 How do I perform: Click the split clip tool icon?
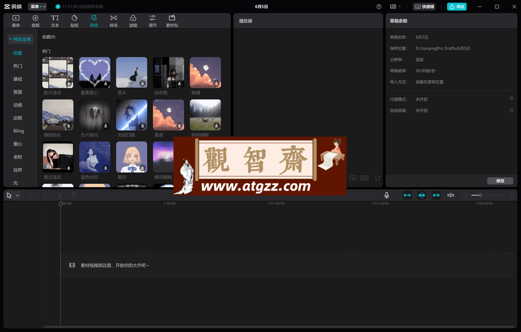60,195
